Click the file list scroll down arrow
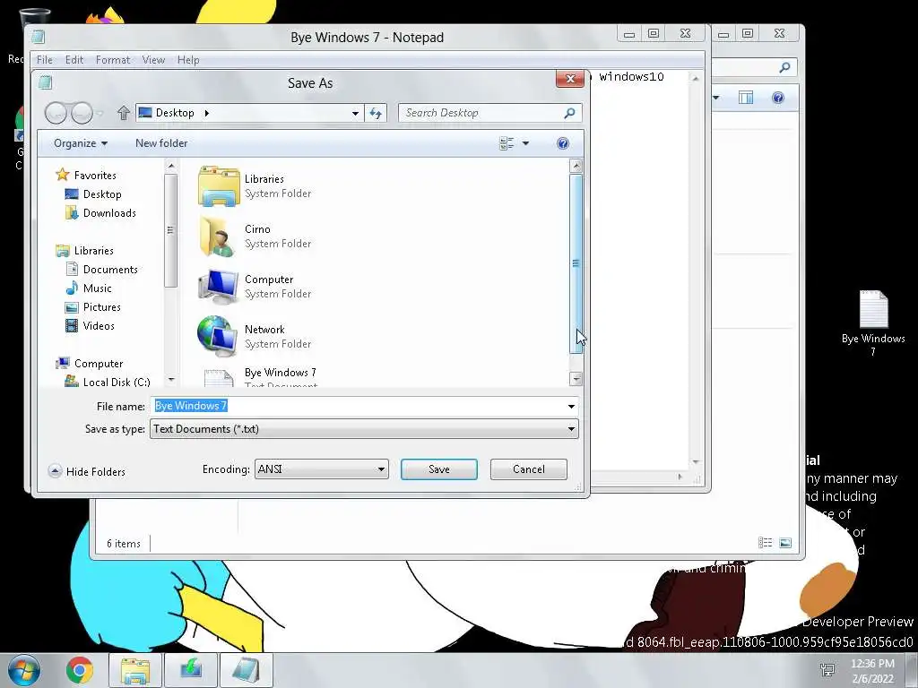 click(x=576, y=379)
